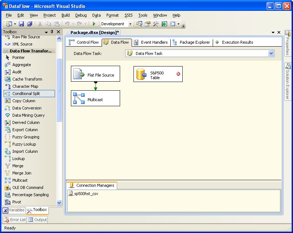Screen dimensions: 293x233
Task: Open the active files dropdown arrow
Action: (273, 33)
